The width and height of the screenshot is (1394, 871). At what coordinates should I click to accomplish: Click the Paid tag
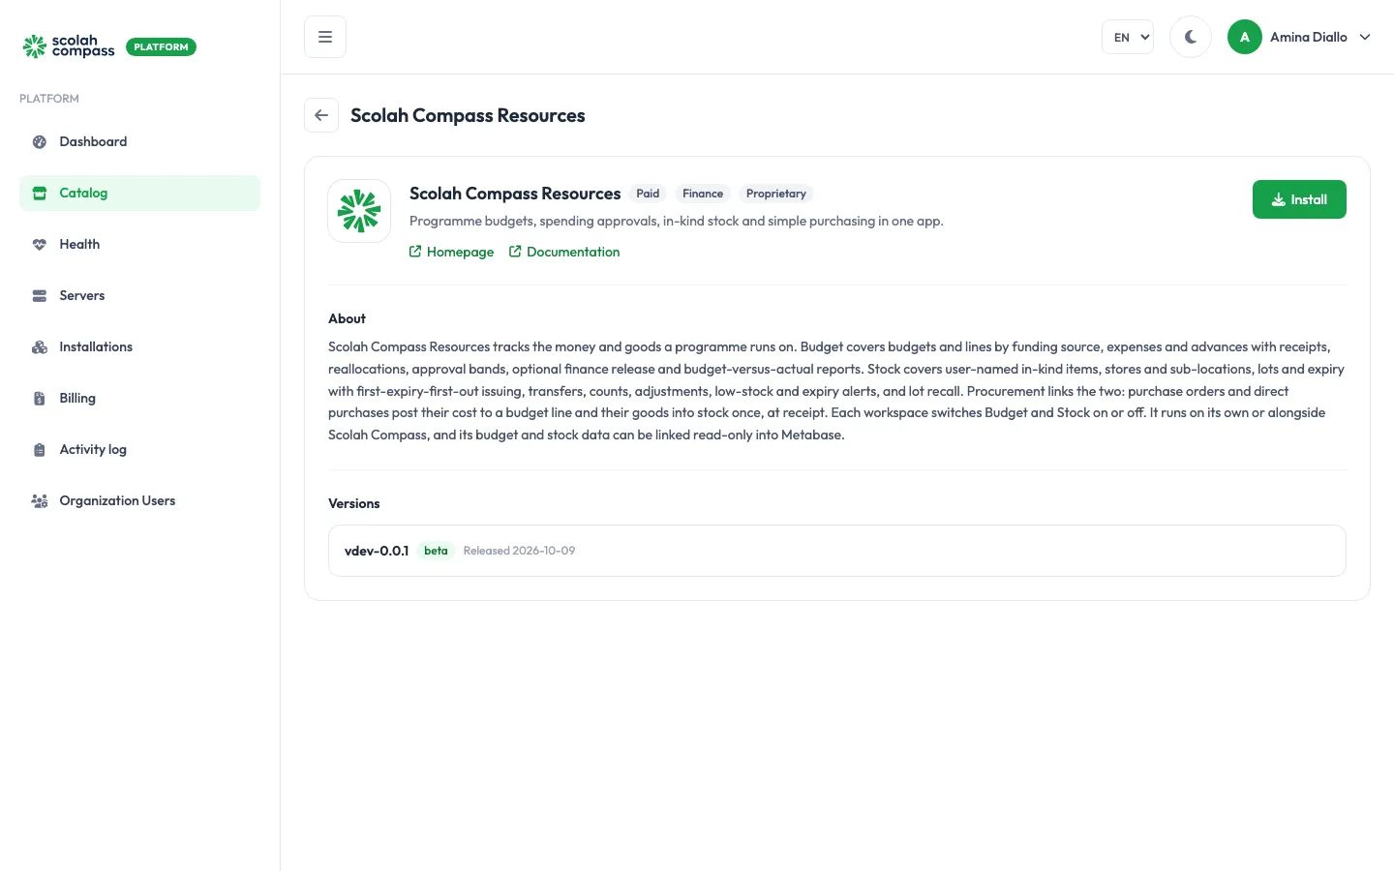pyautogui.click(x=648, y=194)
